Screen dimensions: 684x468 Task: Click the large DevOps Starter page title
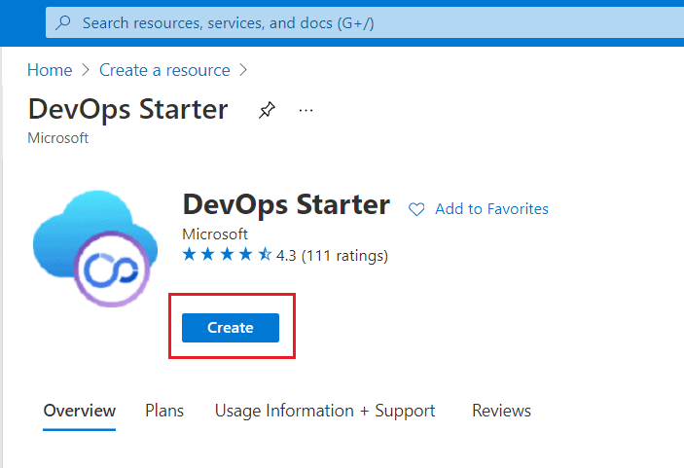127,109
